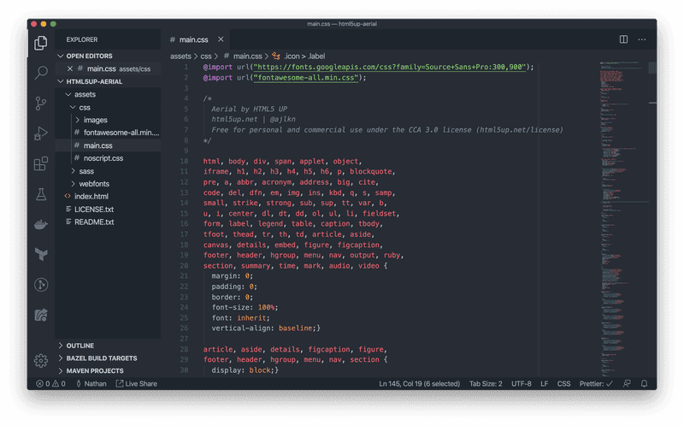Click the Split Editor icon

point(623,39)
